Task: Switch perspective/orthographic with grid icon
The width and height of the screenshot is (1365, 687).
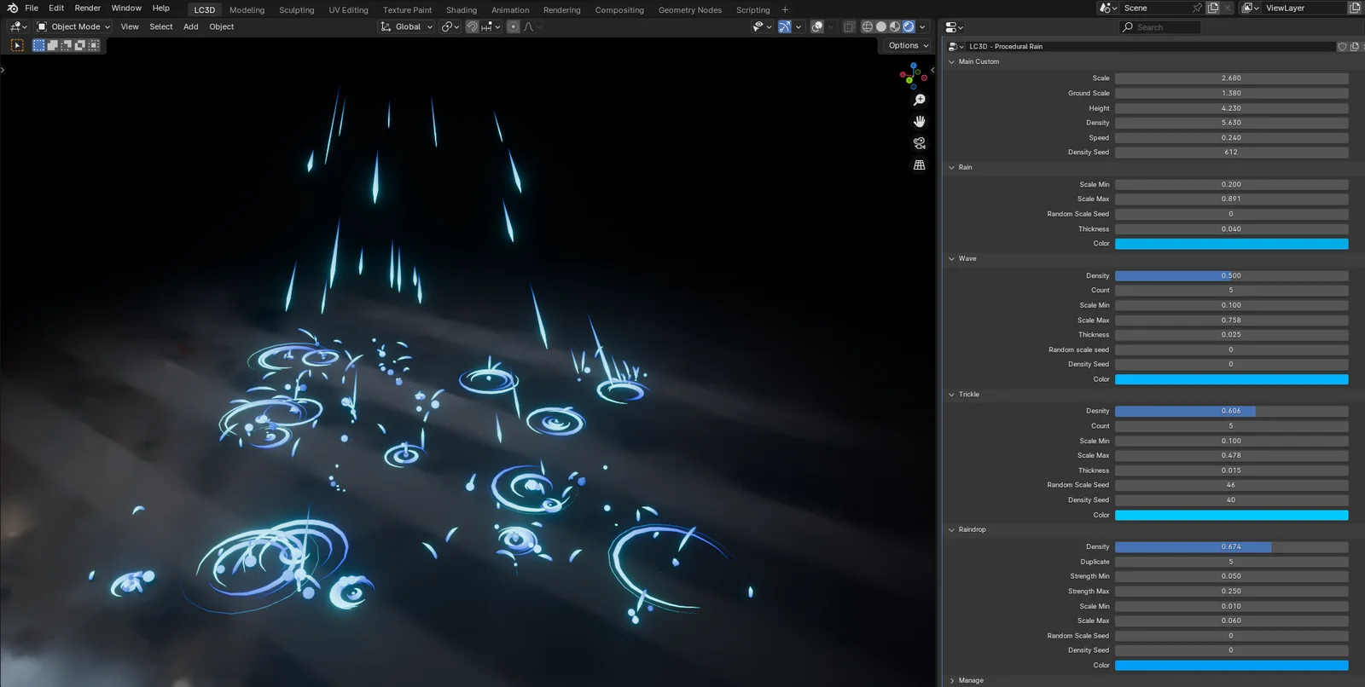Action: point(919,165)
